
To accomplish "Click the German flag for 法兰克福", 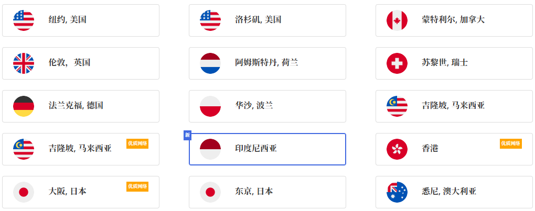I will point(24,106).
